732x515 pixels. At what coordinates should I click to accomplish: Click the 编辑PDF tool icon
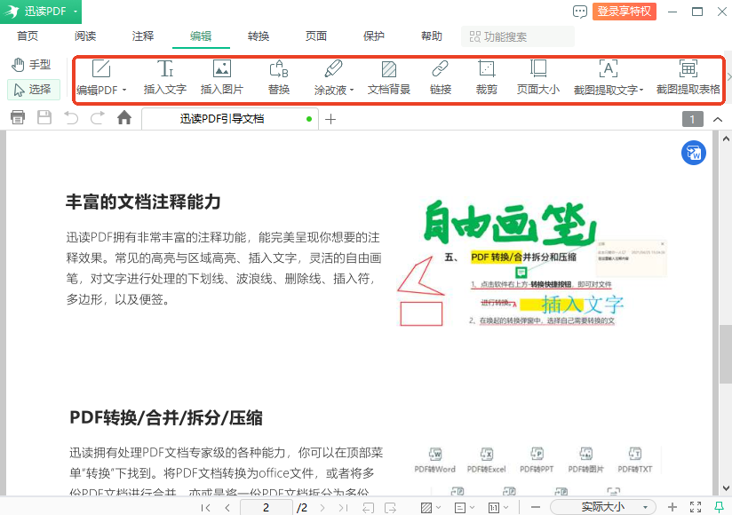(x=101, y=69)
